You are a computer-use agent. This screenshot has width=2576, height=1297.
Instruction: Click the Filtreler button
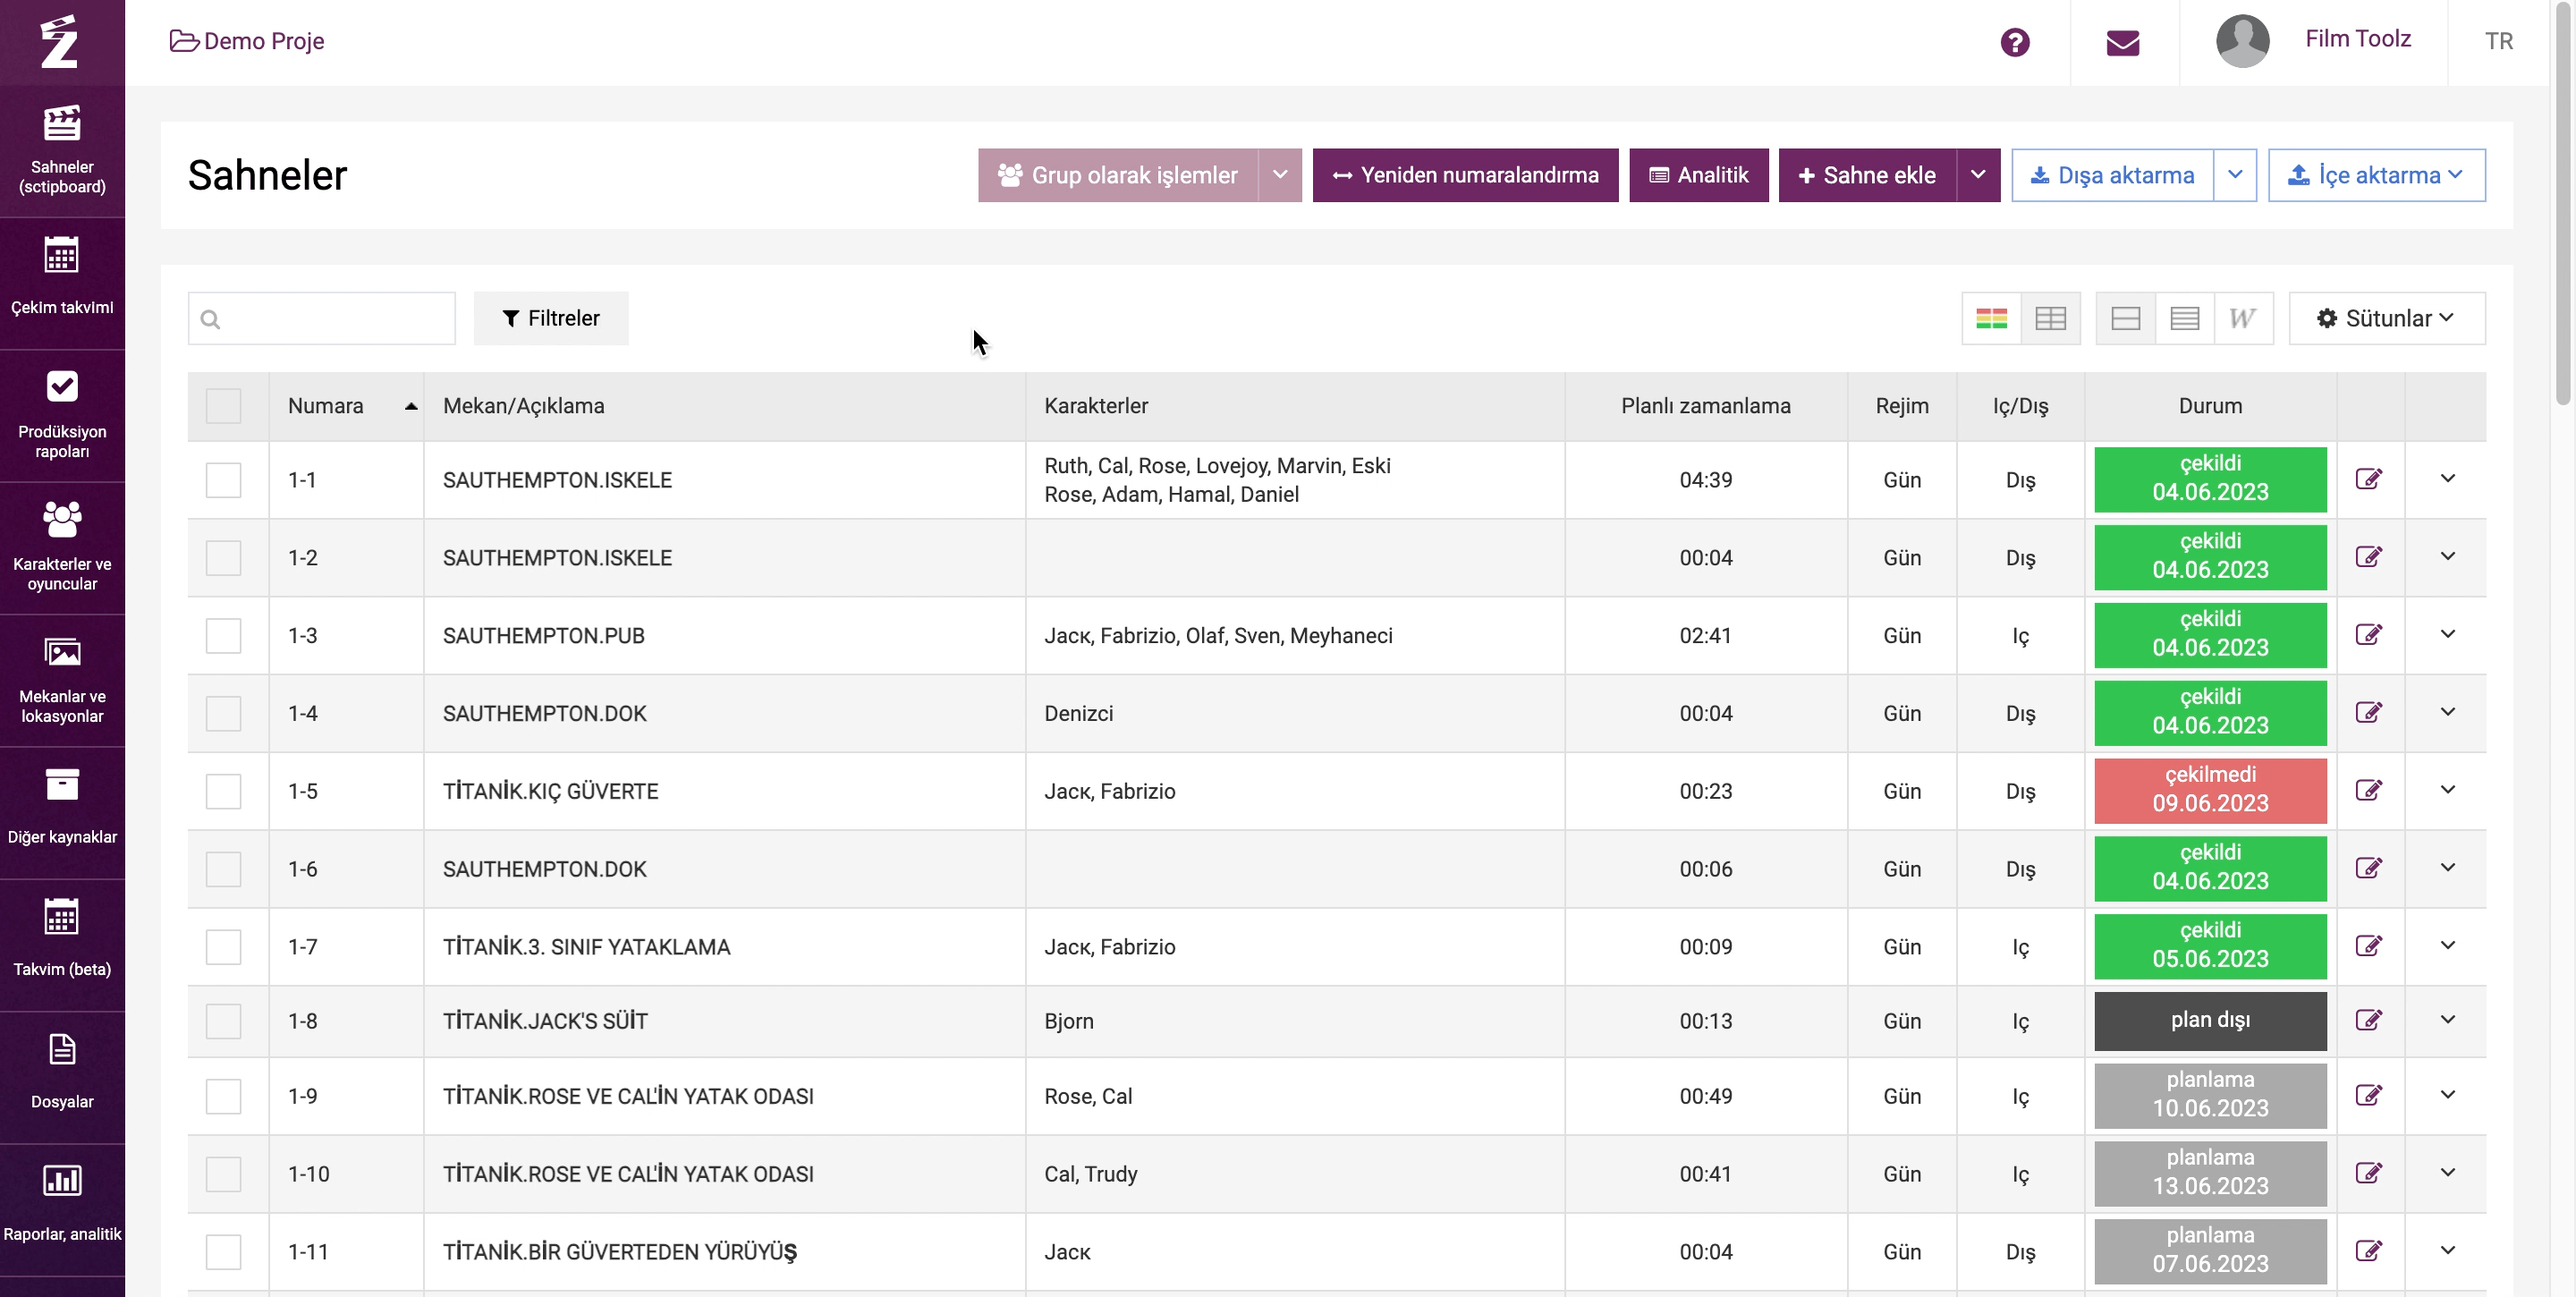[550, 318]
